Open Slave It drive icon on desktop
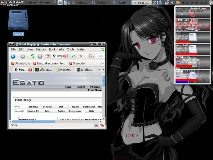 (18, 20)
